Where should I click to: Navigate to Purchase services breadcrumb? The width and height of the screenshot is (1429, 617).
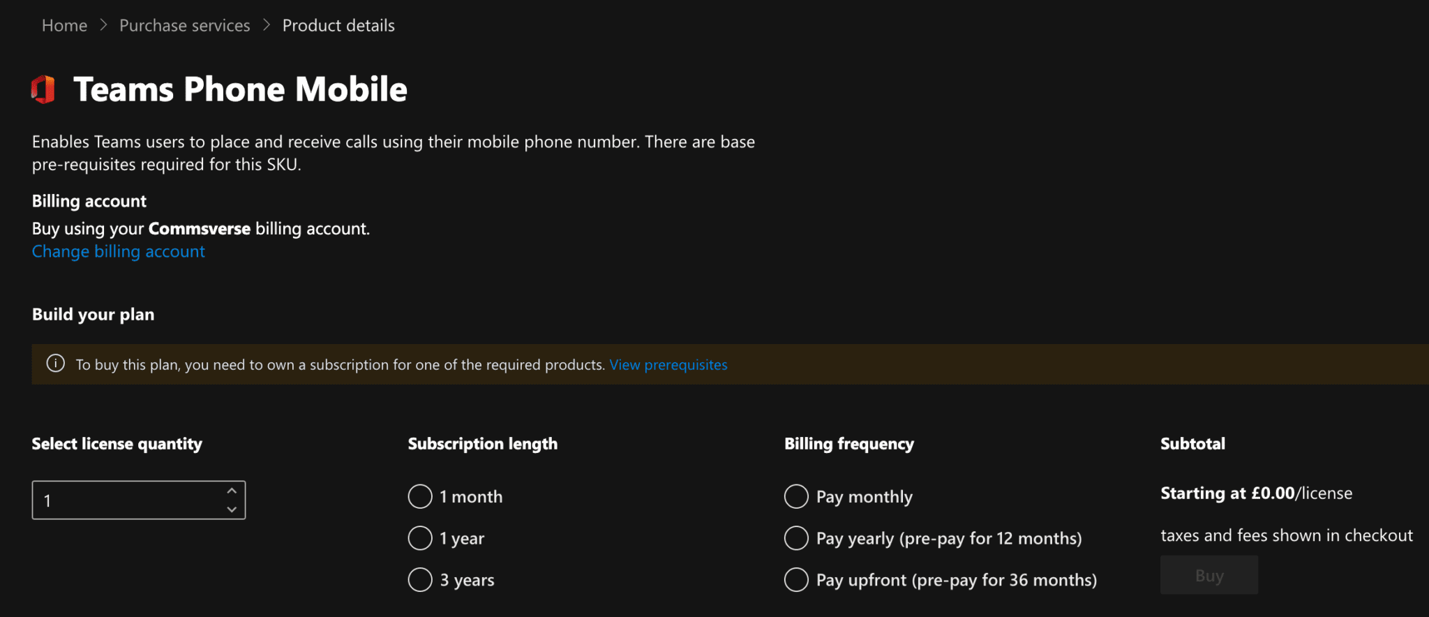pyautogui.click(x=184, y=25)
